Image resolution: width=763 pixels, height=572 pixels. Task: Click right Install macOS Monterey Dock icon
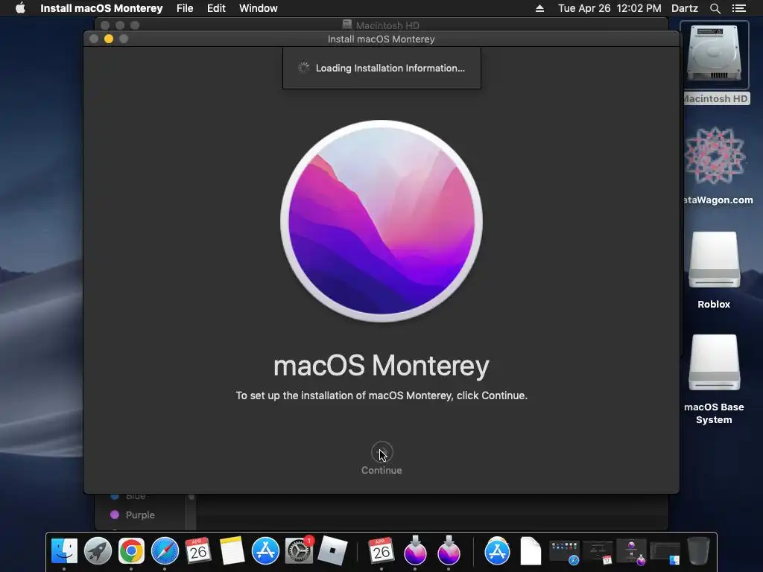point(448,551)
